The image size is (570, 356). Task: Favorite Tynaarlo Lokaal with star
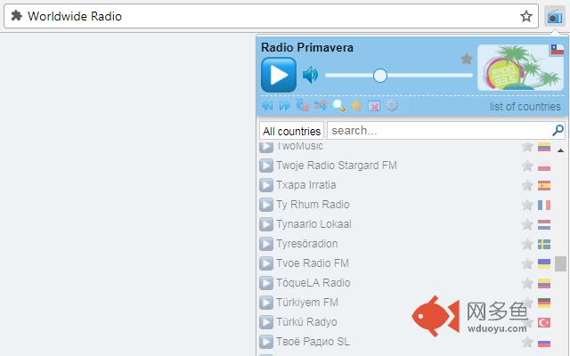pos(527,225)
